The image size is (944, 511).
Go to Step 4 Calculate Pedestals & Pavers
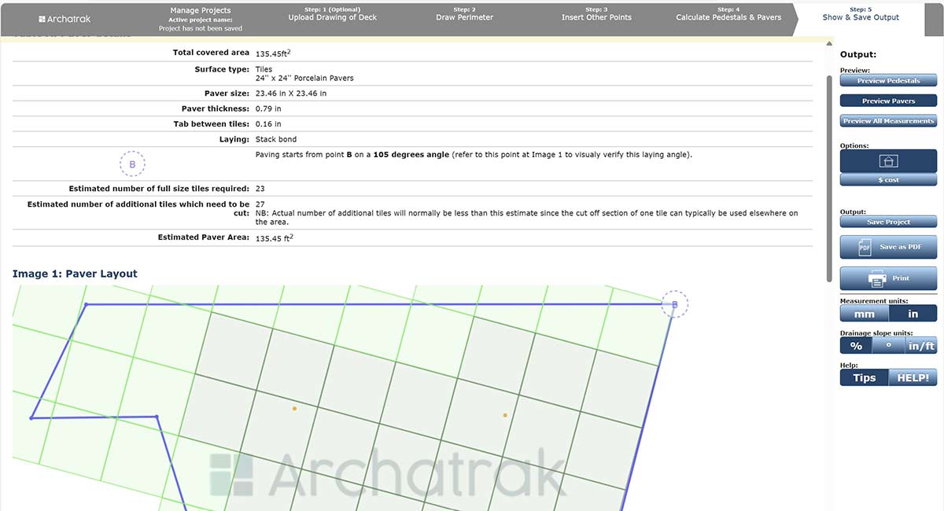pyautogui.click(x=728, y=13)
